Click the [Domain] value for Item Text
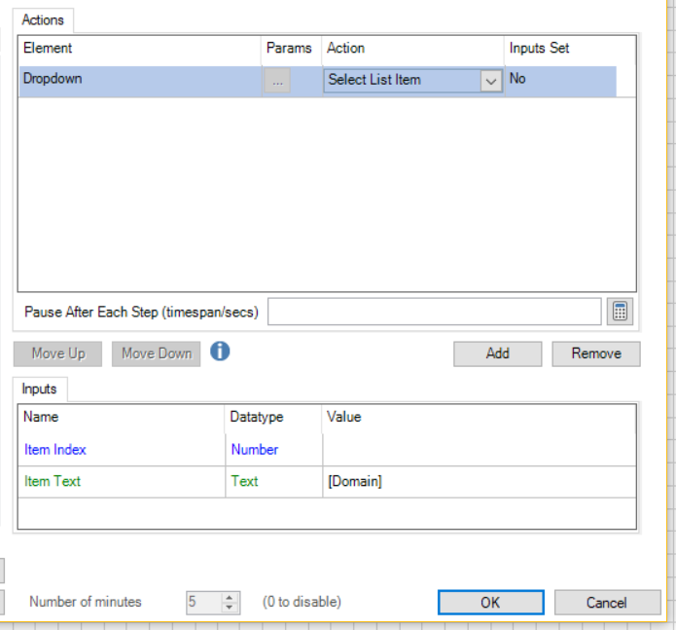The image size is (676, 630). pyautogui.click(x=480, y=482)
